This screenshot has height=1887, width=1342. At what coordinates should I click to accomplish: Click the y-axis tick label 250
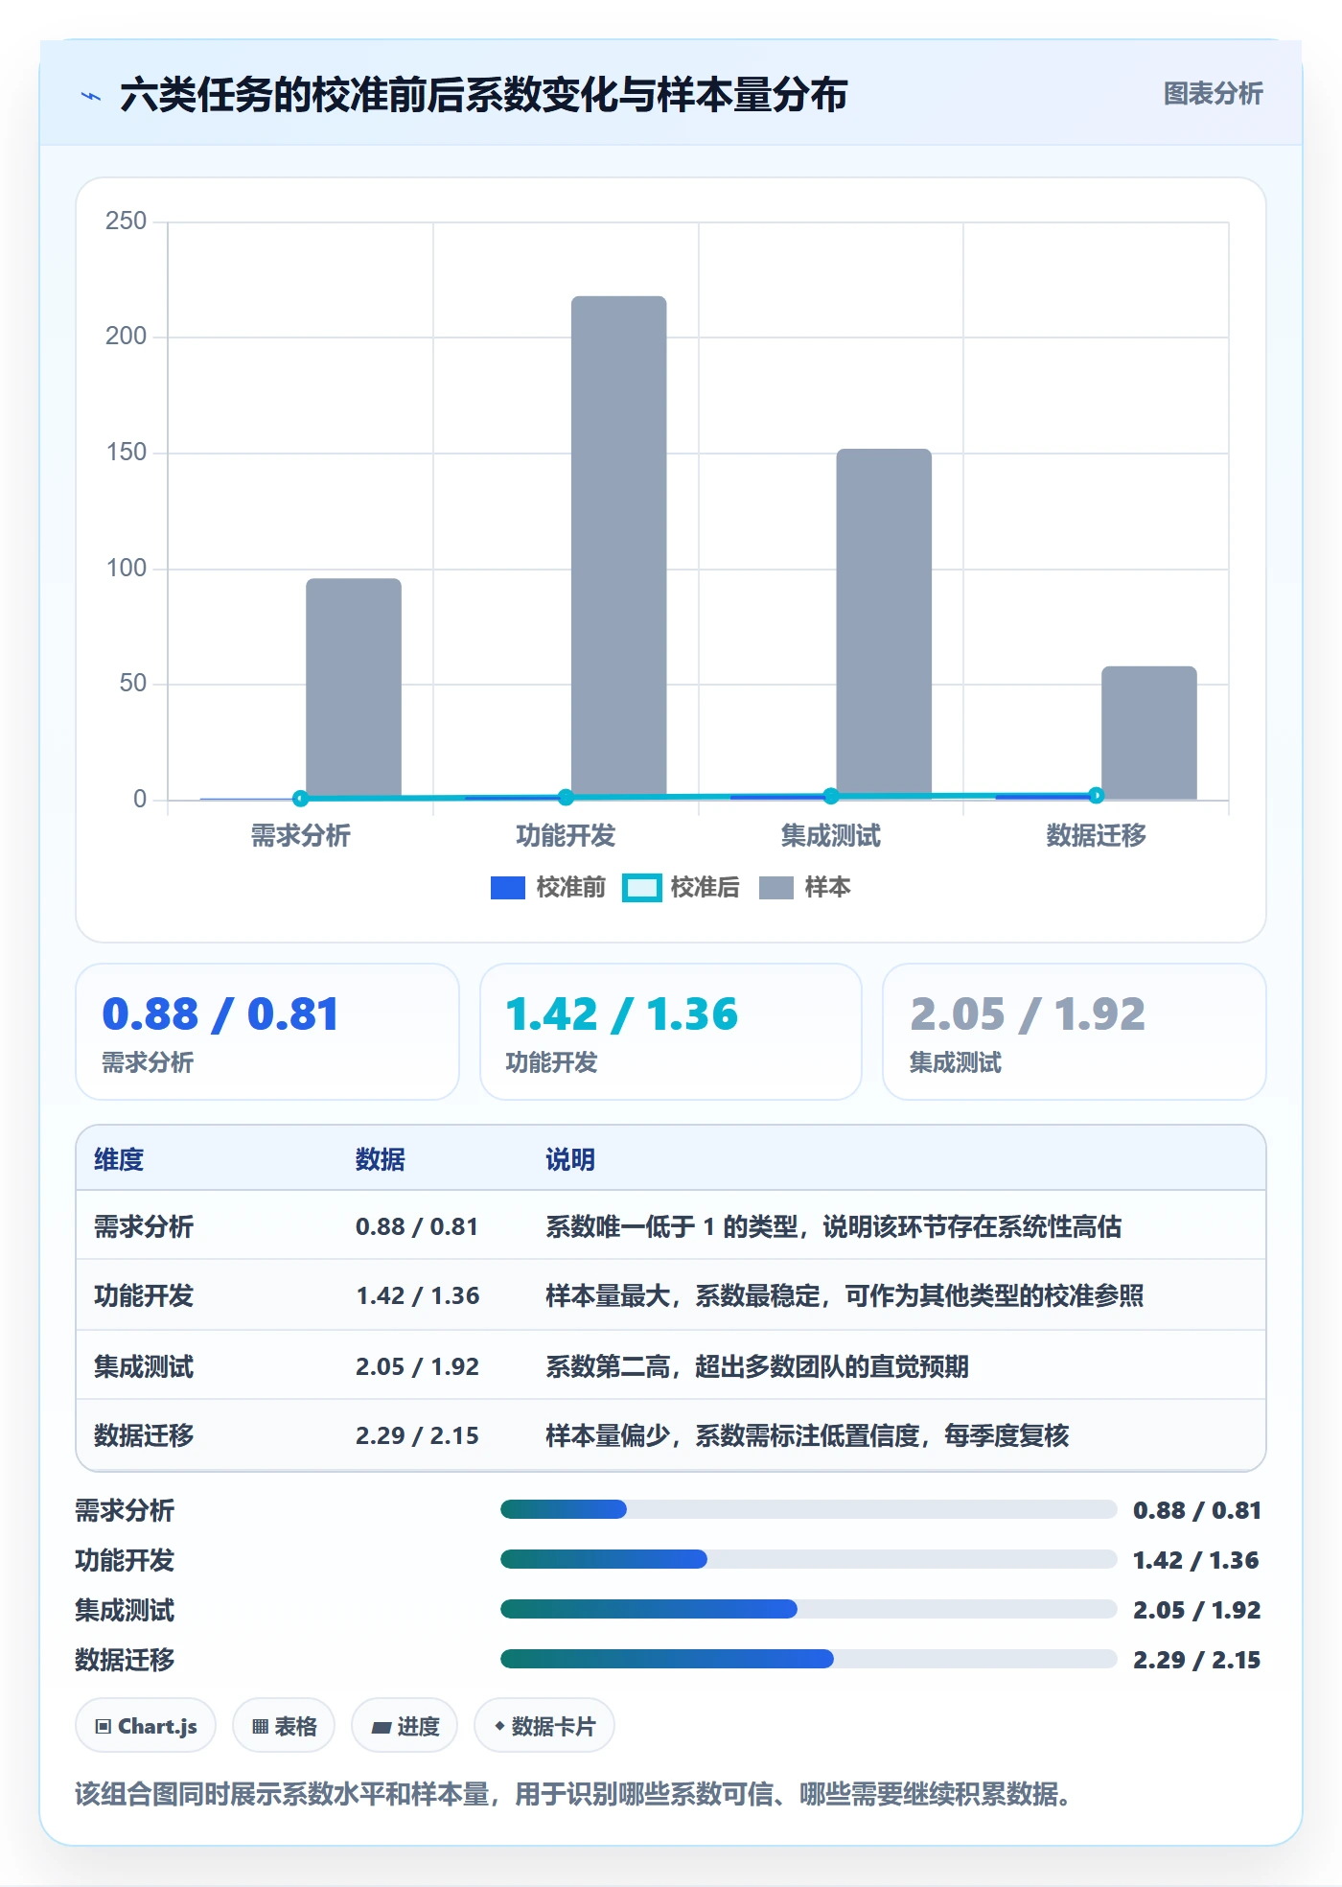click(x=126, y=221)
